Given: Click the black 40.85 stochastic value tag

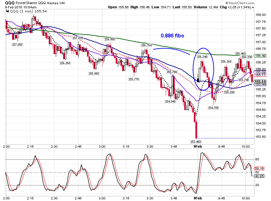Looking at the screenshot, I should click(259, 176).
